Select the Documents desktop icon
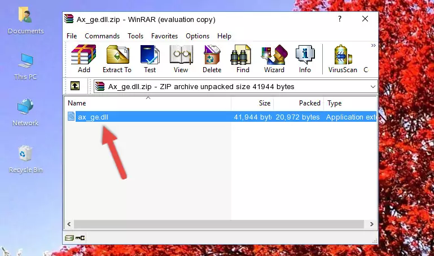The width and height of the screenshot is (434, 256). point(26,21)
